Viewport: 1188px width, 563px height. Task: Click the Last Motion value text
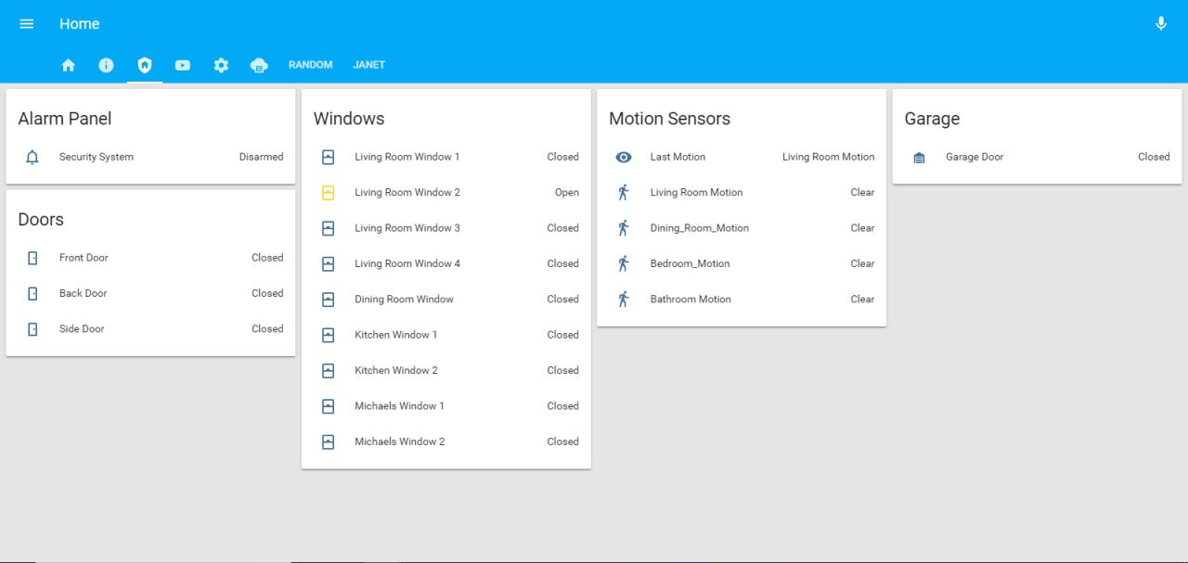[x=828, y=157]
